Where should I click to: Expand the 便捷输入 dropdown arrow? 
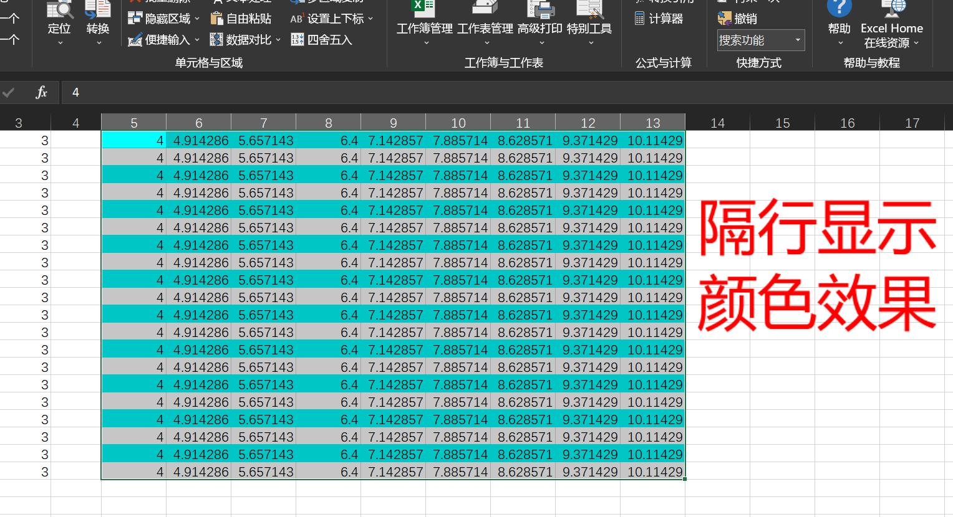pyautogui.click(x=197, y=40)
